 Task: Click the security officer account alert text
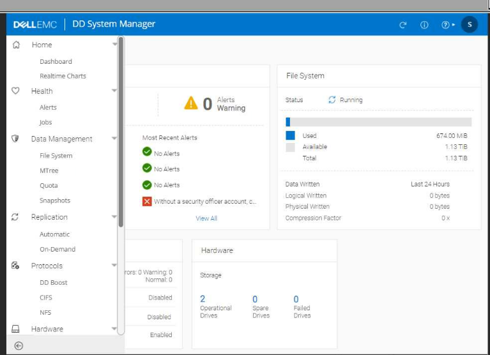[x=205, y=201]
